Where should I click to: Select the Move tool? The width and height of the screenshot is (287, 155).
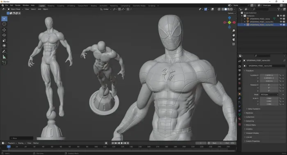click(4, 30)
